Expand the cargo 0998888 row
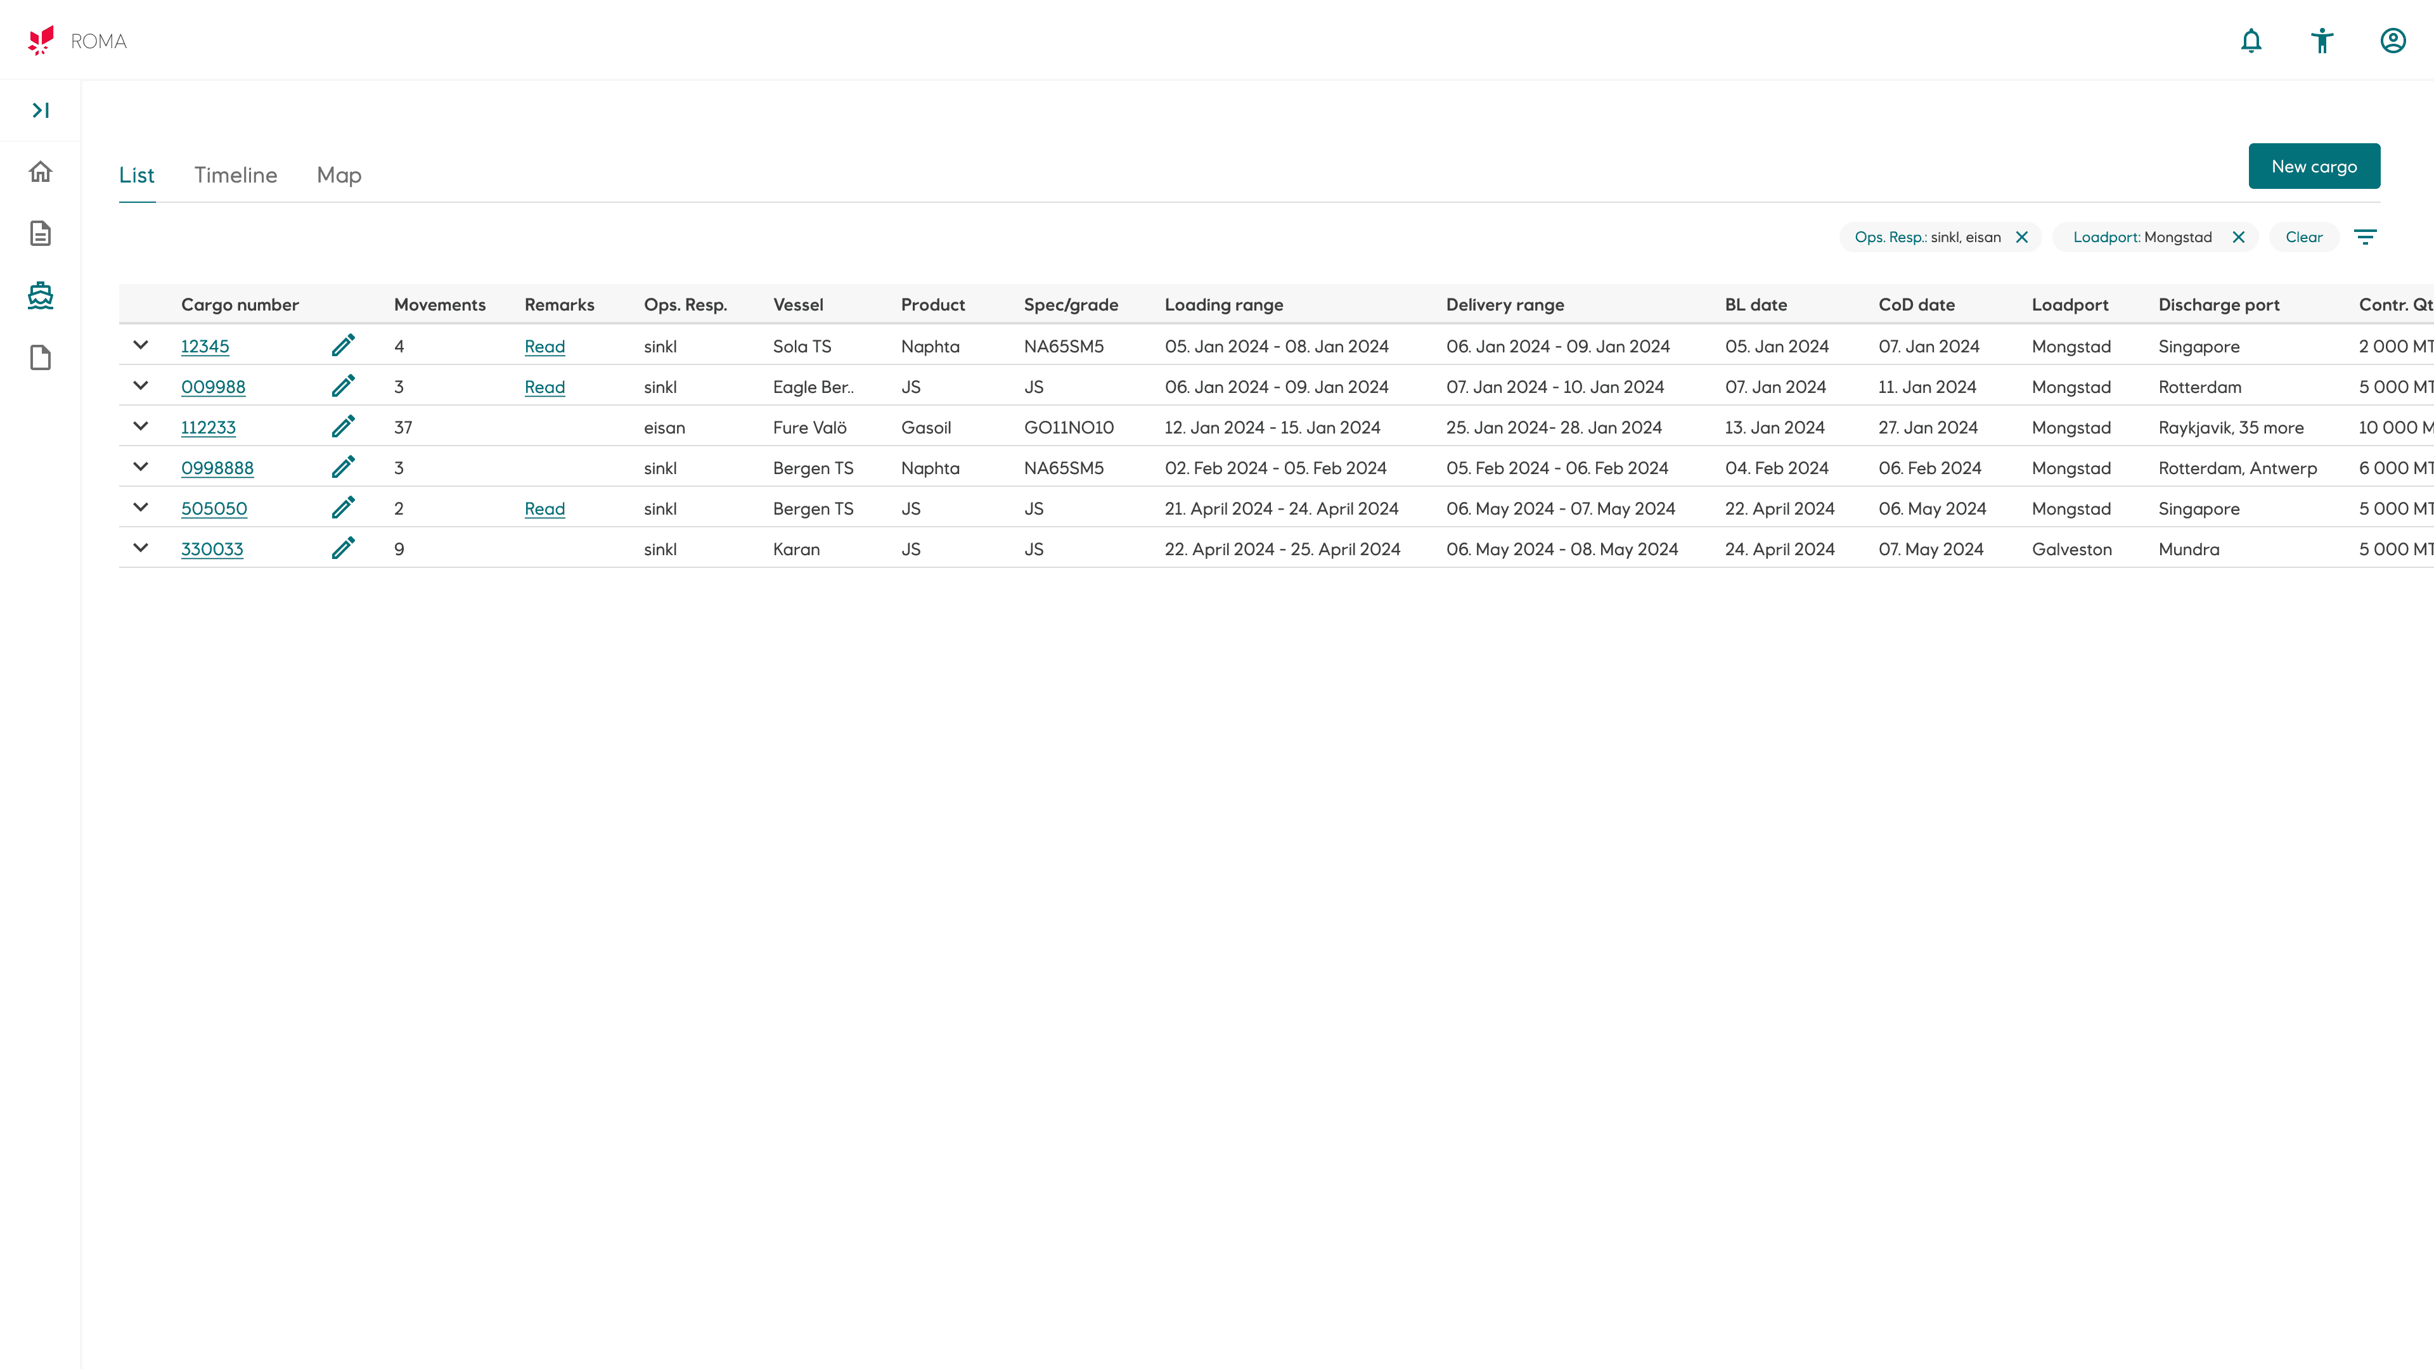2434x1369 pixels. [141, 468]
